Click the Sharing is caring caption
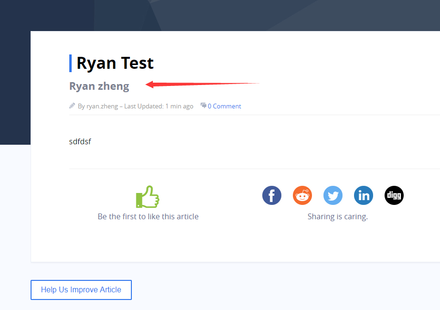This screenshot has width=440, height=310. point(337,216)
